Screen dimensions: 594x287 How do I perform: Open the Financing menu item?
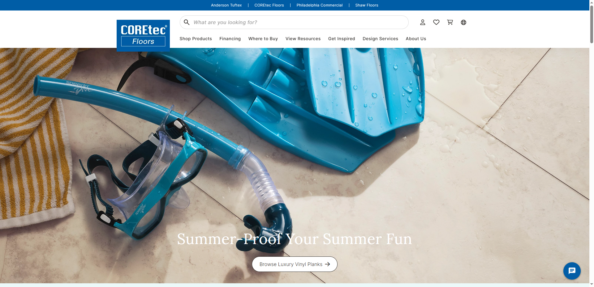coord(230,39)
